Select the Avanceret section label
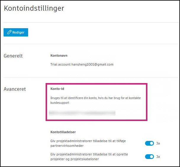 (15, 89)
